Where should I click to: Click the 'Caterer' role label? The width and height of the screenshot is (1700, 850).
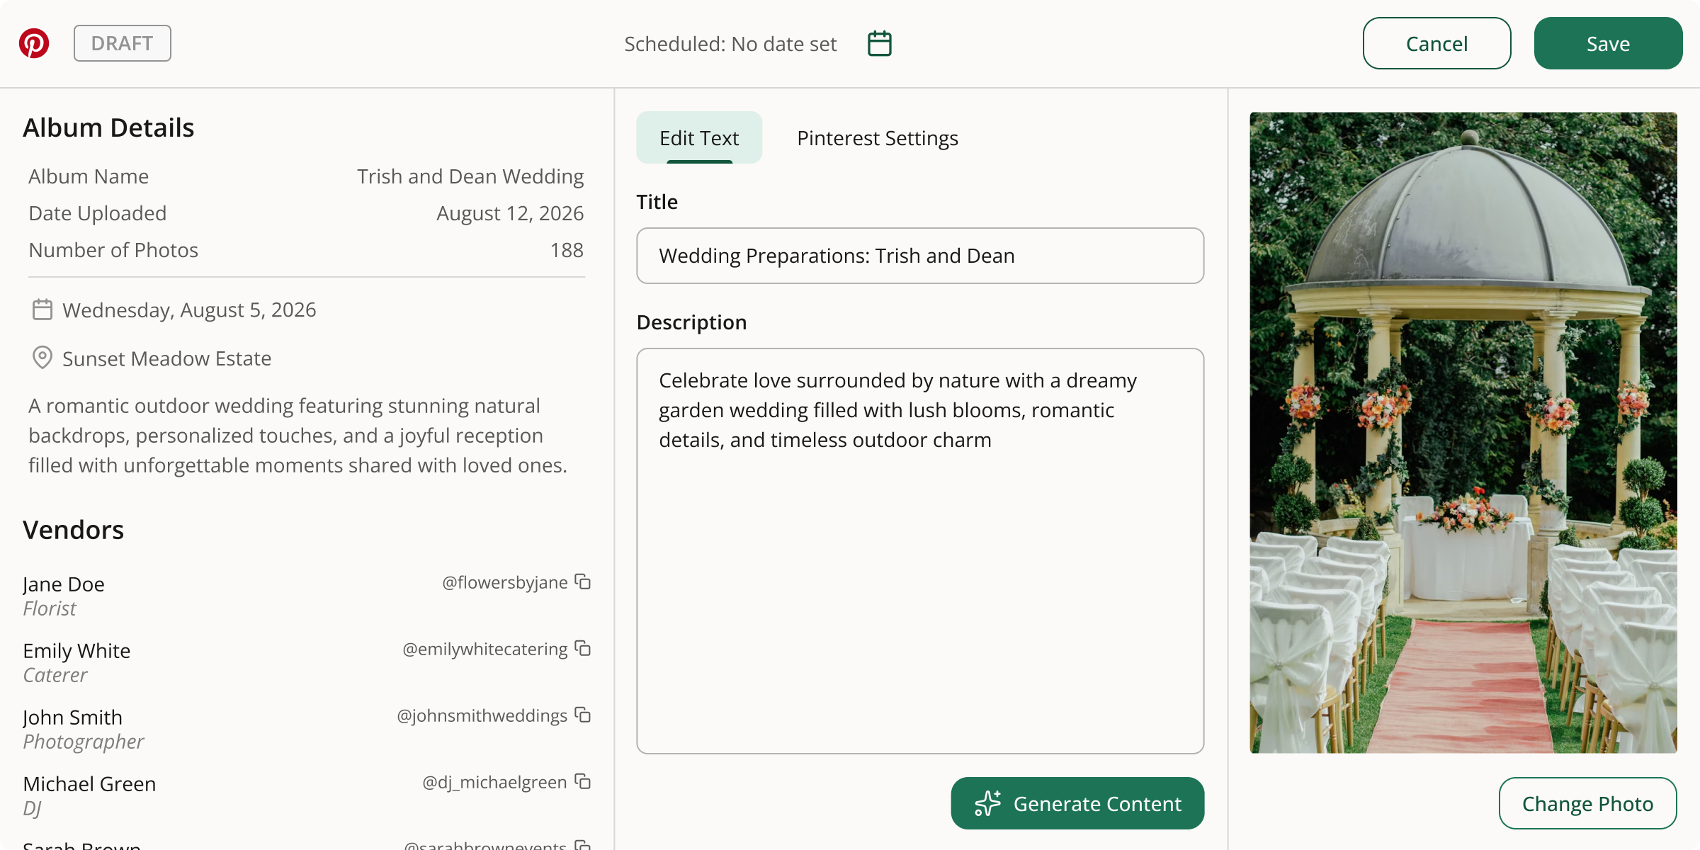point(55,675)
